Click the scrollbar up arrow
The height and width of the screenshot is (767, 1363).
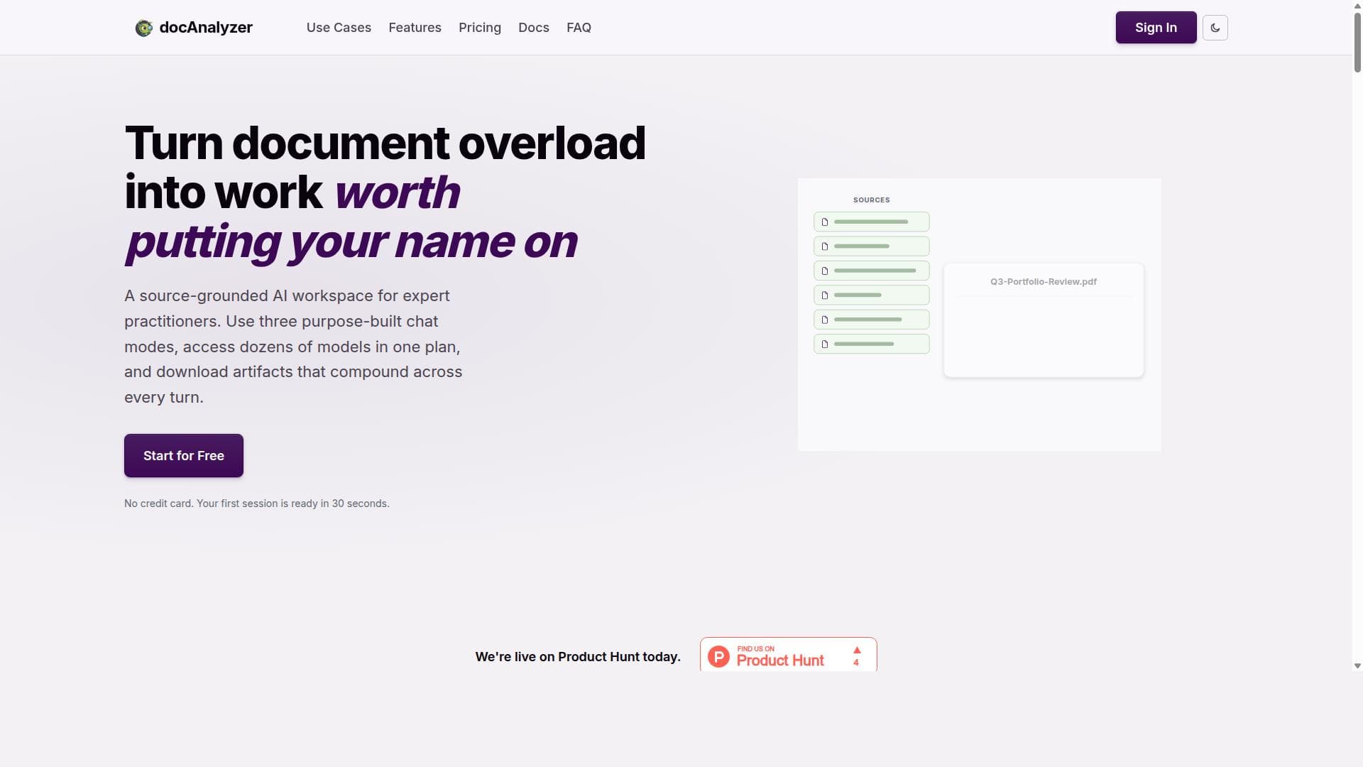(1357, 5)
